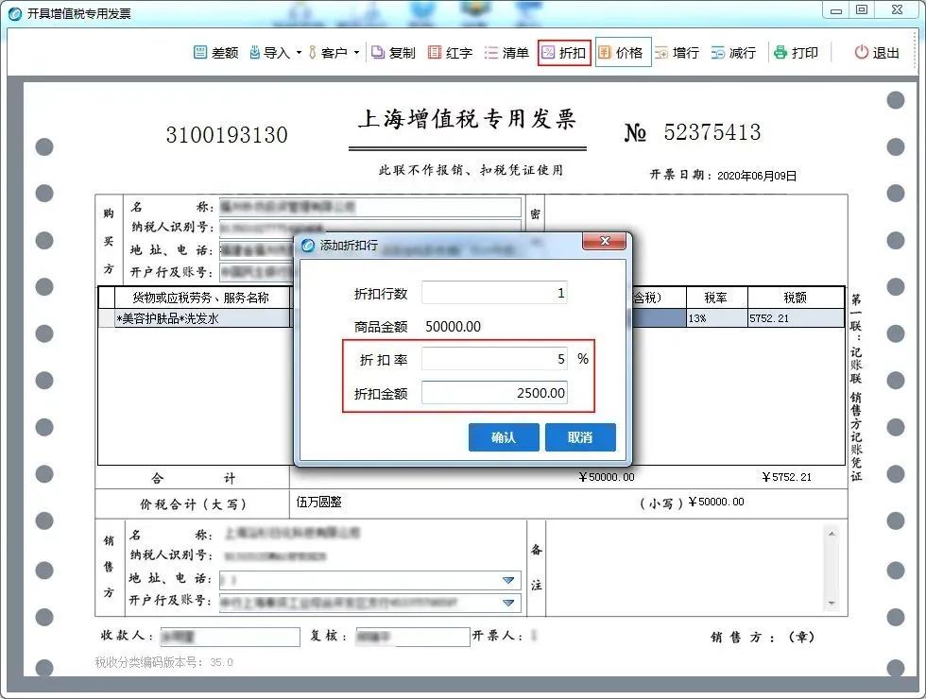The width and height of the screenshot is (926, 699).
Task: Confirm the discount with 确认
Action: coord(504,437)
